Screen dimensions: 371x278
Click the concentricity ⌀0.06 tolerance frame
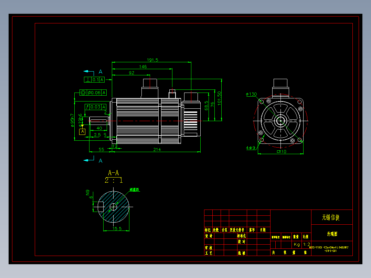93,93
